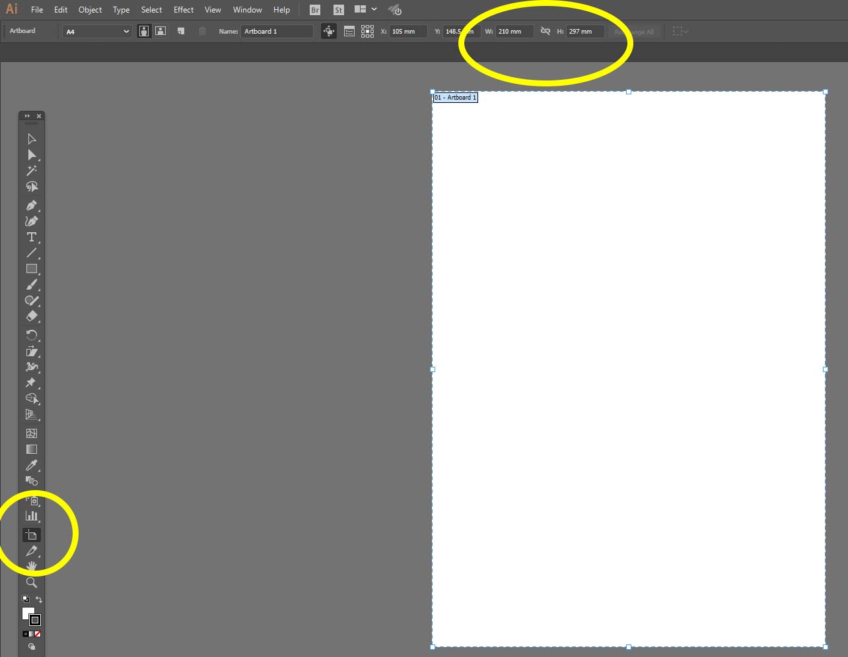Open Artboard Options dialog button

click(349, 31)
